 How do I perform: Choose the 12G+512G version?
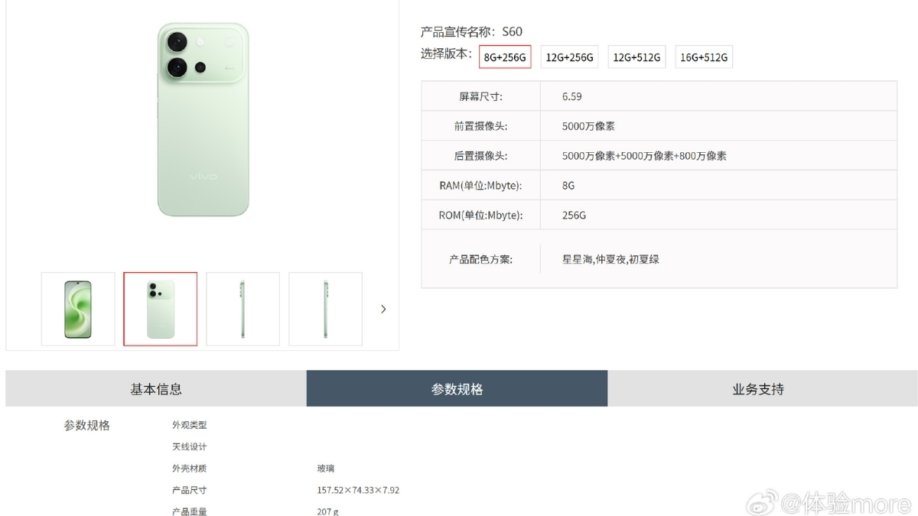coord(637,57)
